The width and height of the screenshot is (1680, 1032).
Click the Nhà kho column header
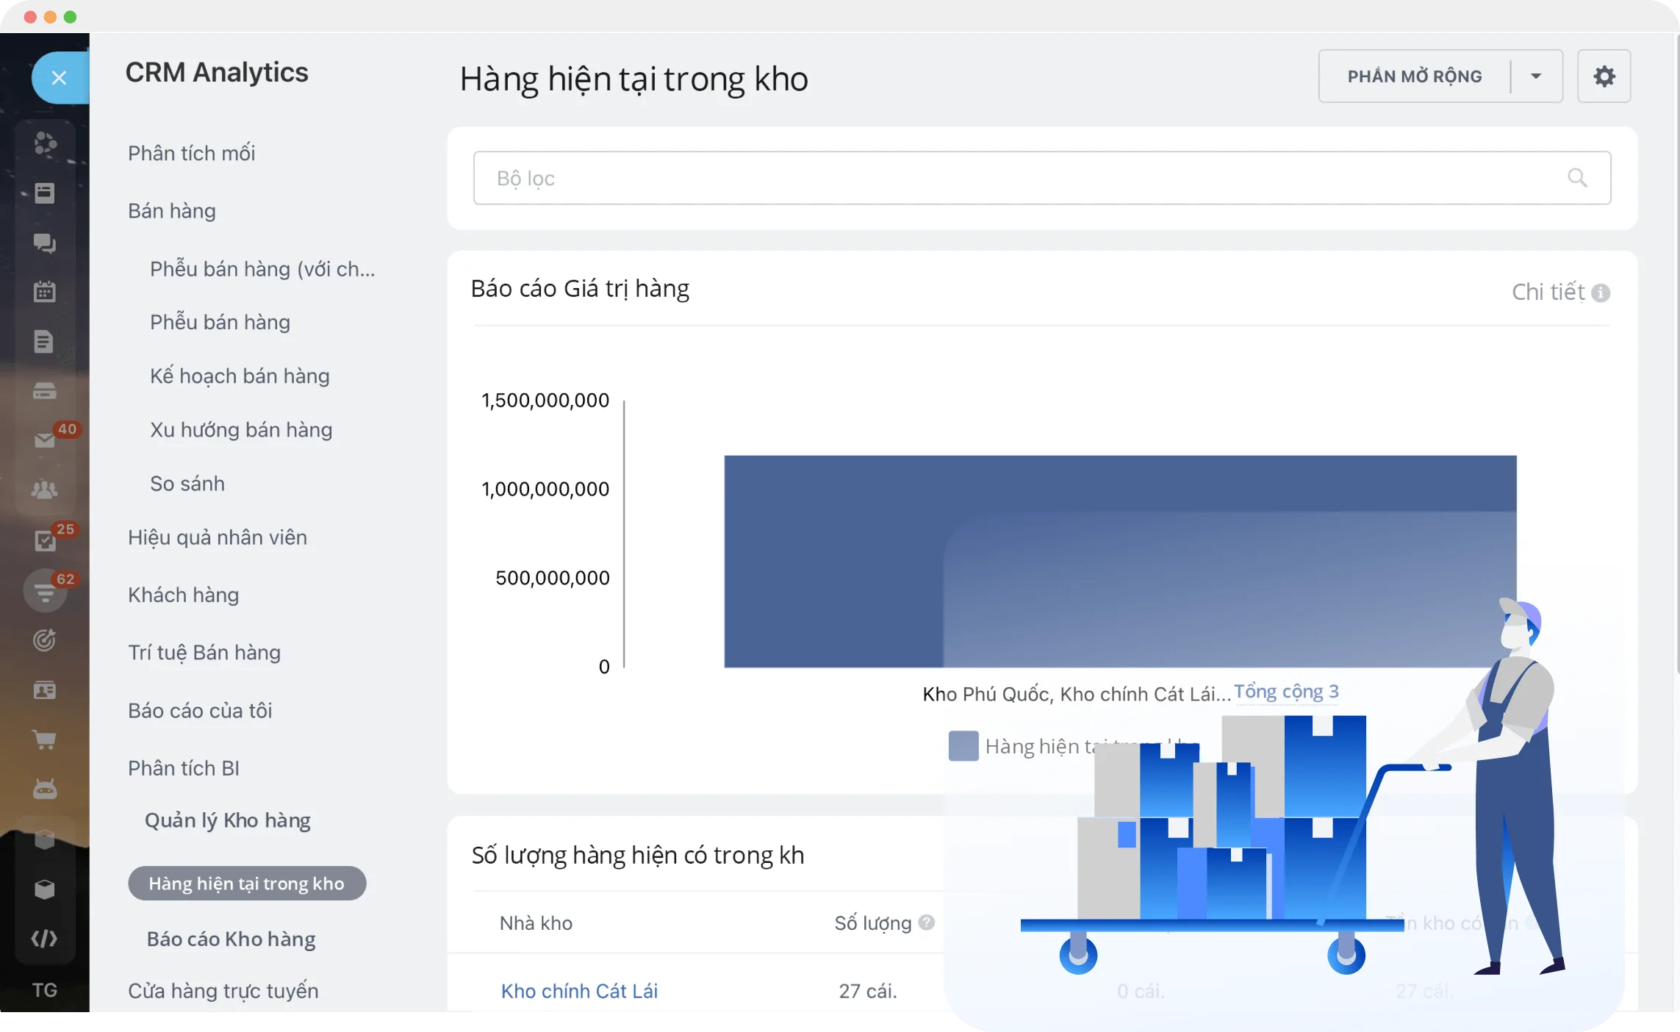[x=536, y=923]
